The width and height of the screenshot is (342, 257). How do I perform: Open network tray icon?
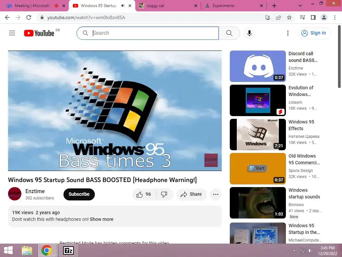(x=302, y=250)
